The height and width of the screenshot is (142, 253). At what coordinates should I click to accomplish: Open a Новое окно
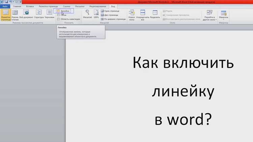point(132,15)
